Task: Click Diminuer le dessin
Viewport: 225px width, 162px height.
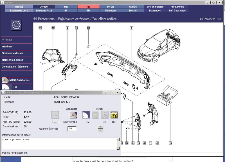Action: [12, 53]
